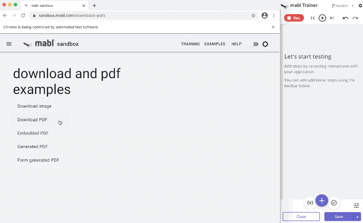Jump to first step in Trainer
The image size is (363, 223).
(313, 18)
